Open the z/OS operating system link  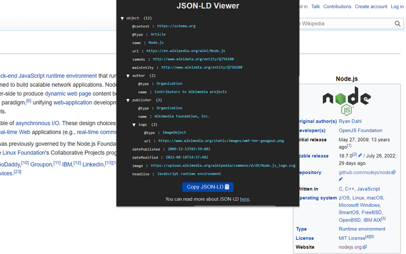click(344, 198)
